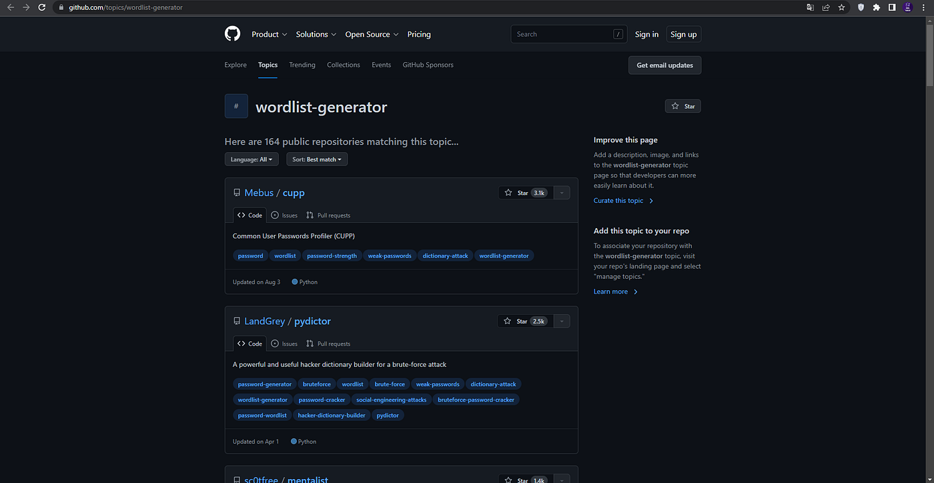This screenshot has width=934, height=483.
Task: Click the padlock site info icon
Action: coord(61,7)
